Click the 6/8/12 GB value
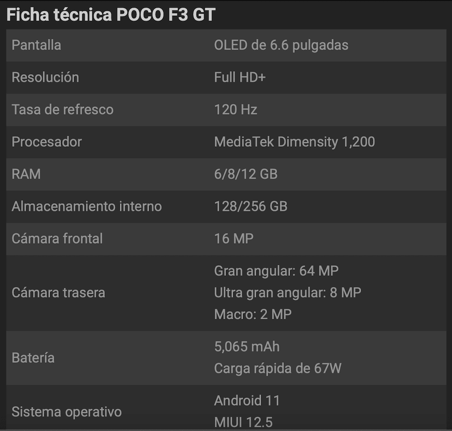Viewport: 452px width, 431px height. pos(245,174)
